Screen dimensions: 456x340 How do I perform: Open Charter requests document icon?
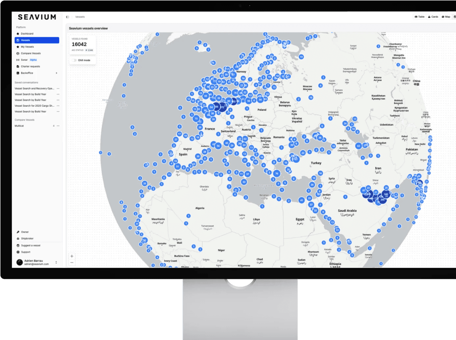pos(18,66)
